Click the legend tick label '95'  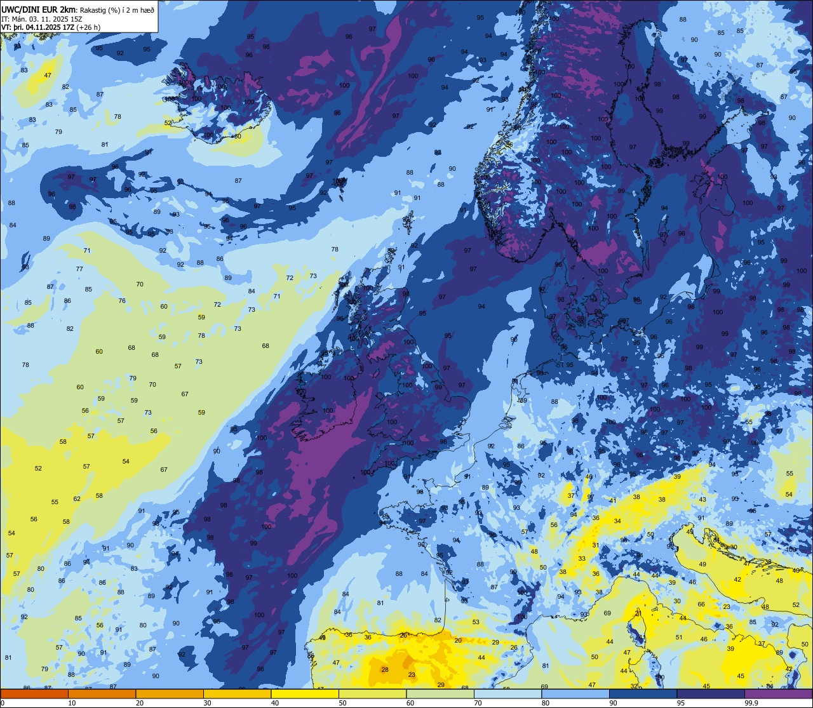[681, 703]
